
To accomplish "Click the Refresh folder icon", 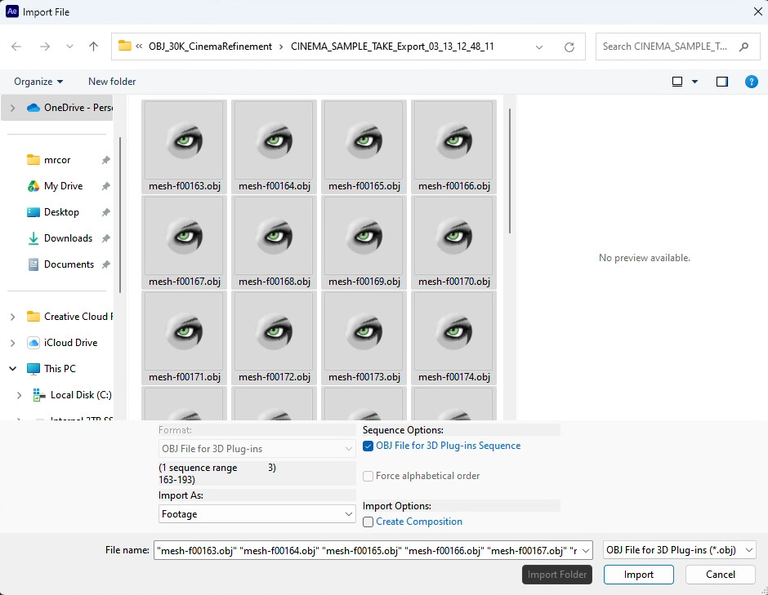I will (x=569, y=47).
